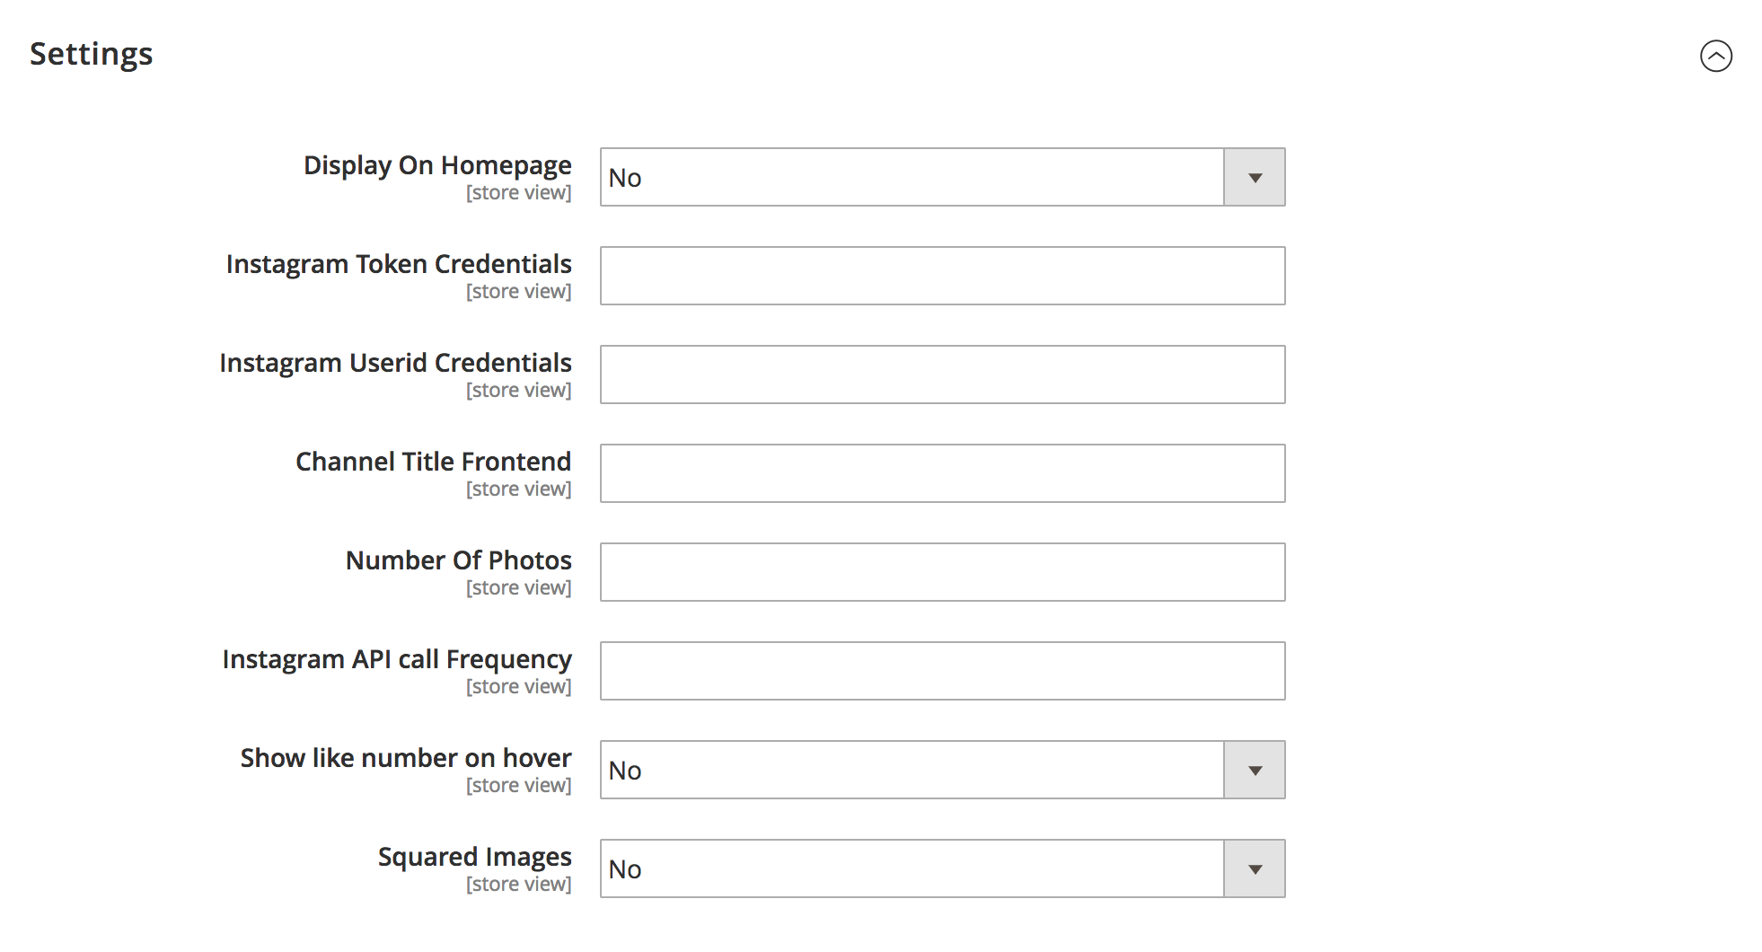Click the Instagram Token Credentials label
This screenshot has width=1762, height=952.
click(399, 265)
